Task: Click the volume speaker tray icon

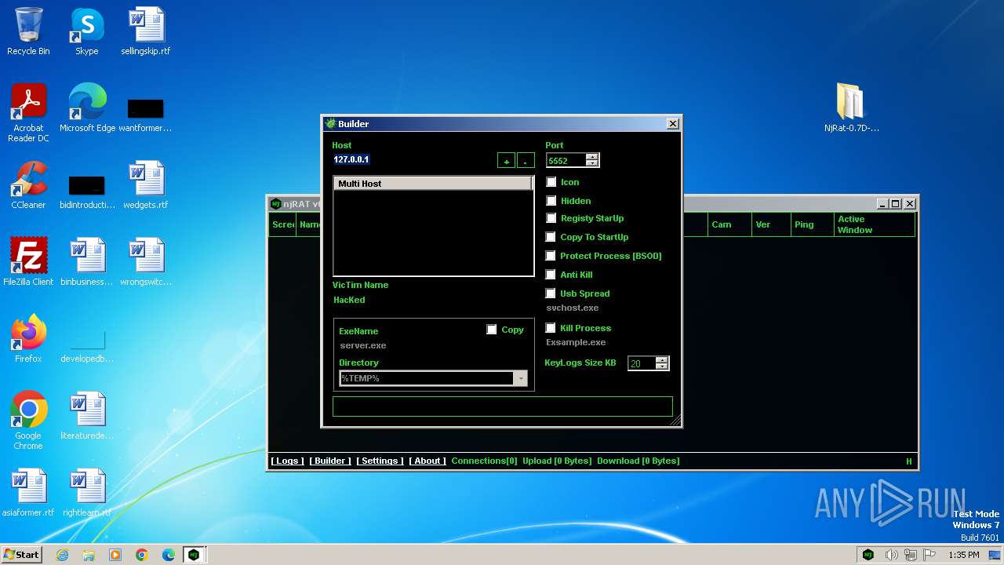Action: 891,555
